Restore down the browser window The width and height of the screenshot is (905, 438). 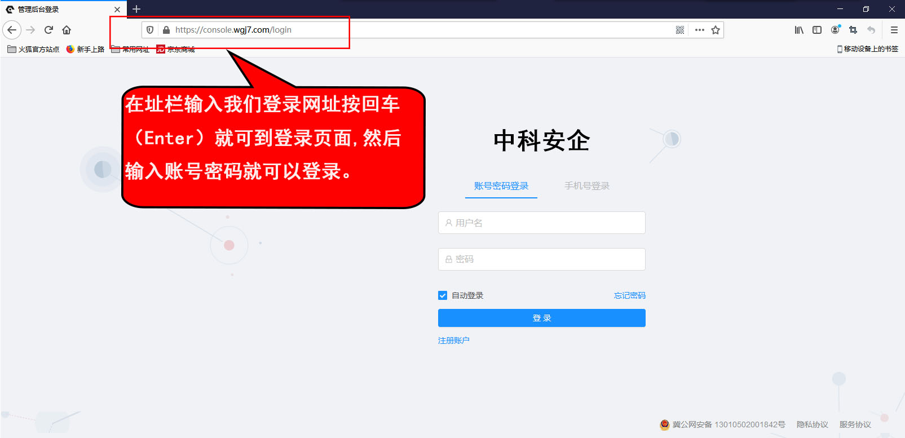[866, 9]
